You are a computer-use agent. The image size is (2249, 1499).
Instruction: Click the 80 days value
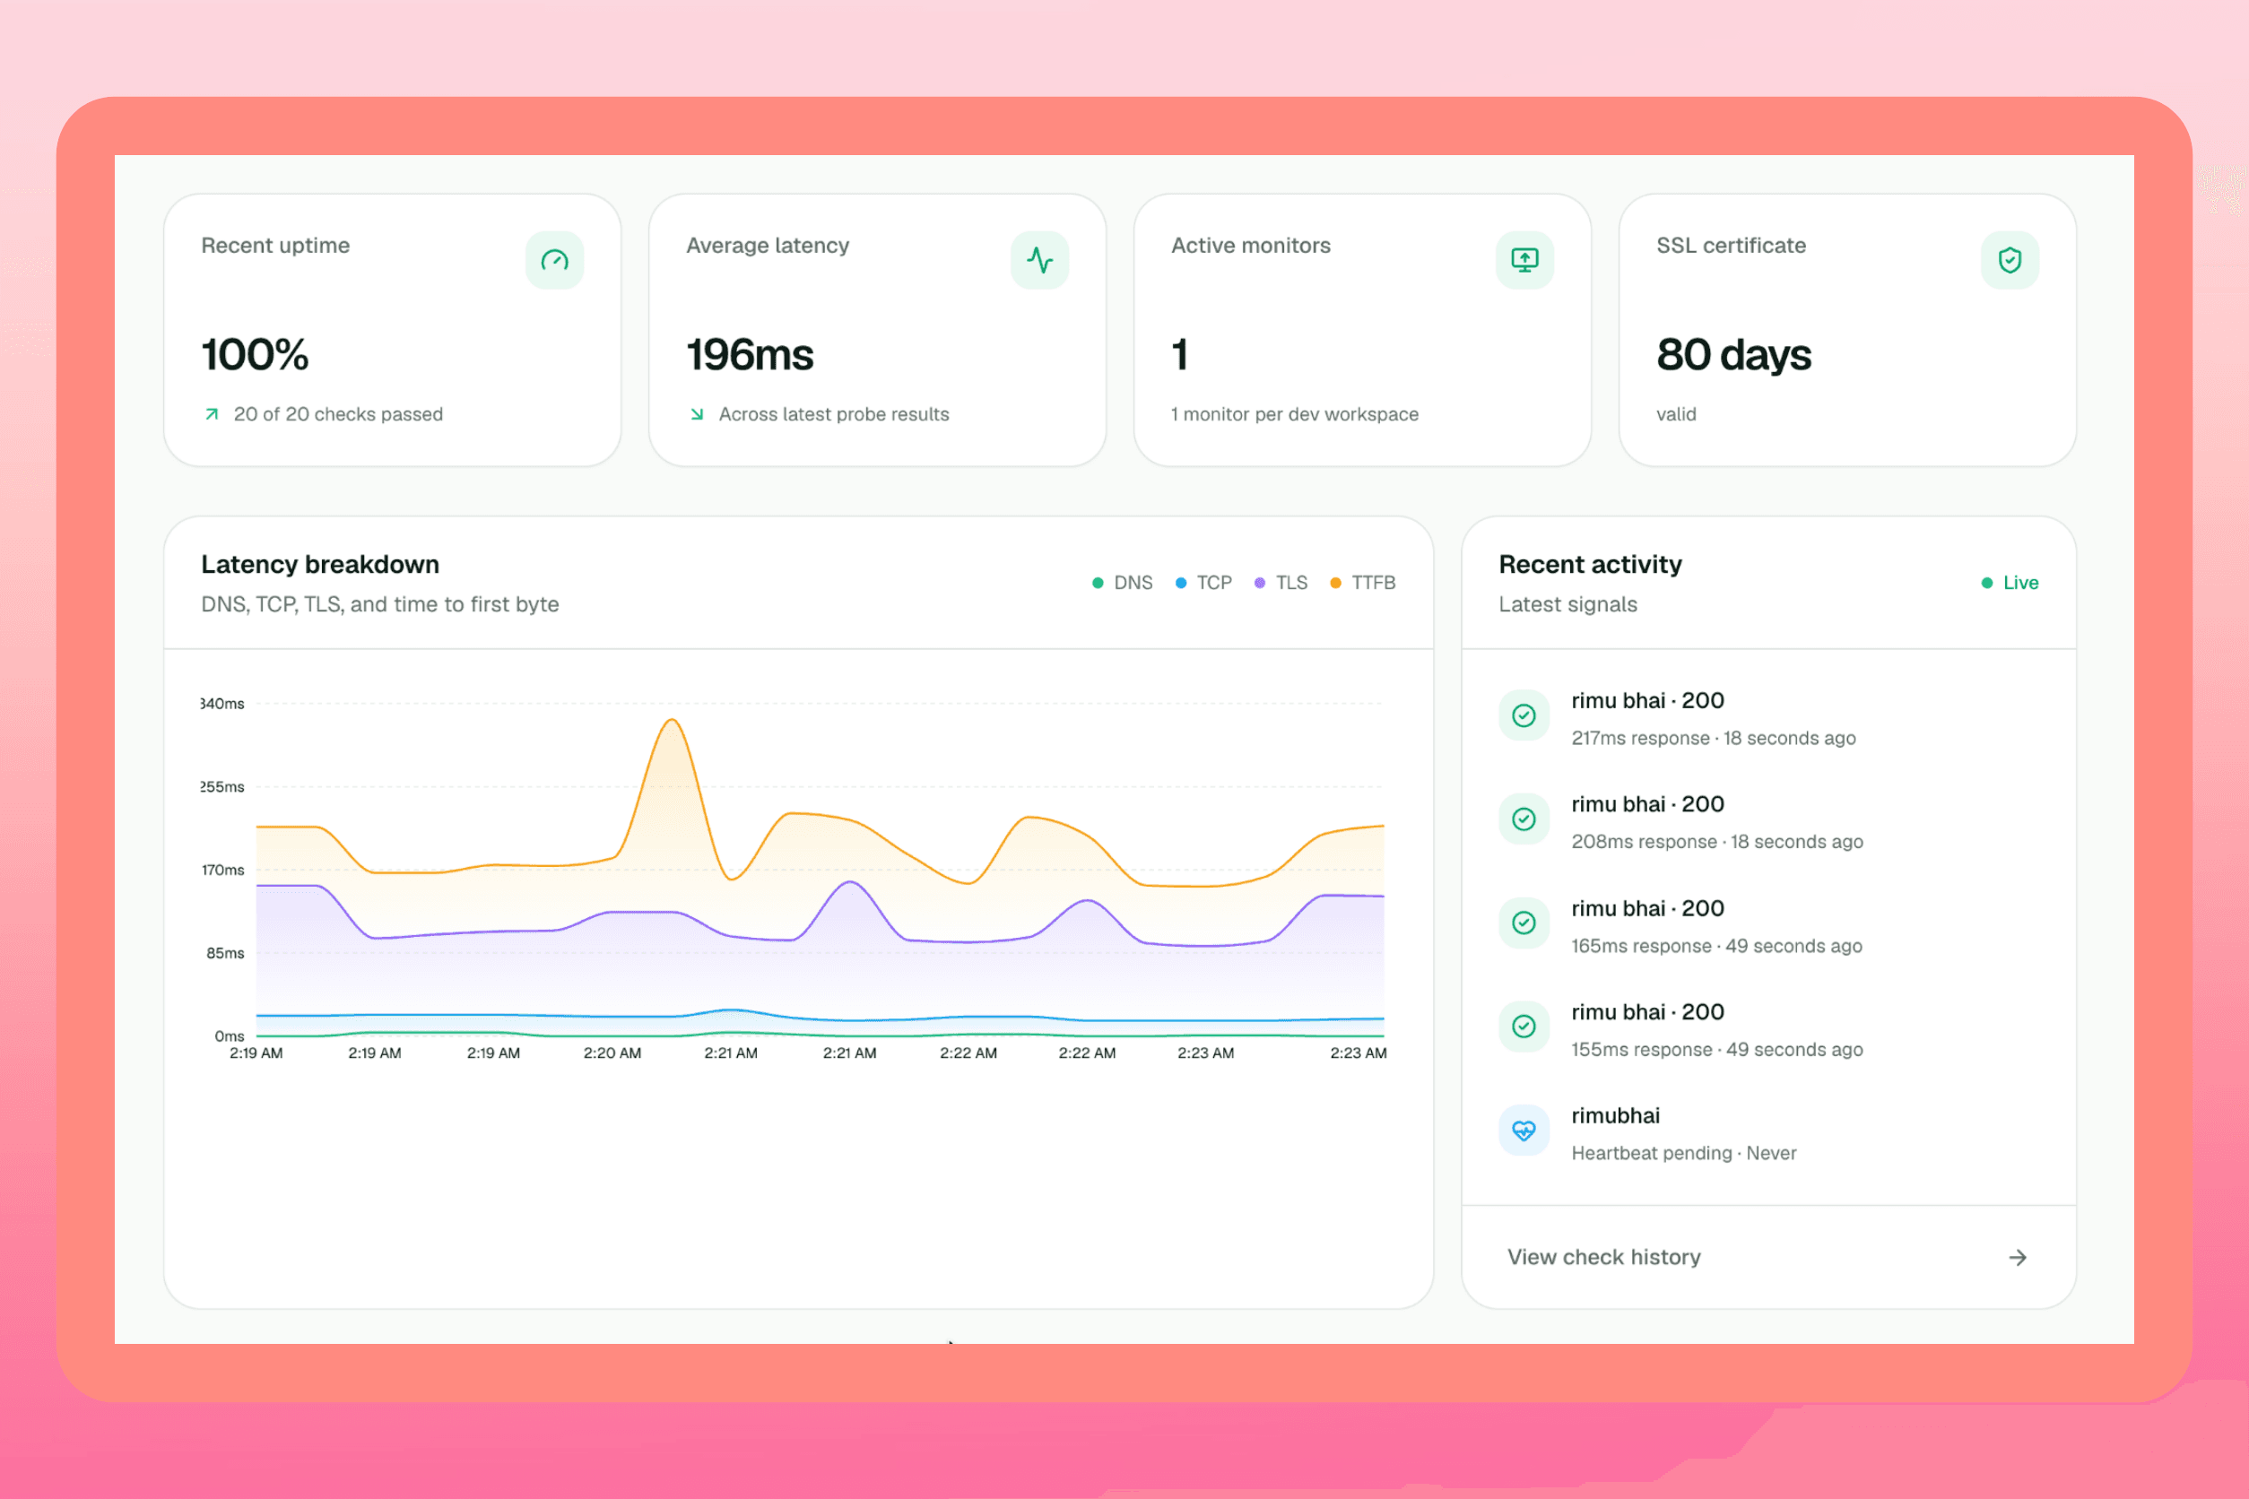(1733, 355)
